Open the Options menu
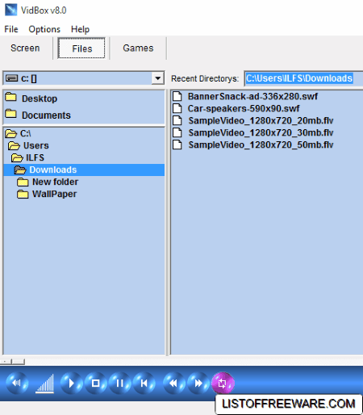The height and width of the screenshot is (415, 363). (44, 29)
